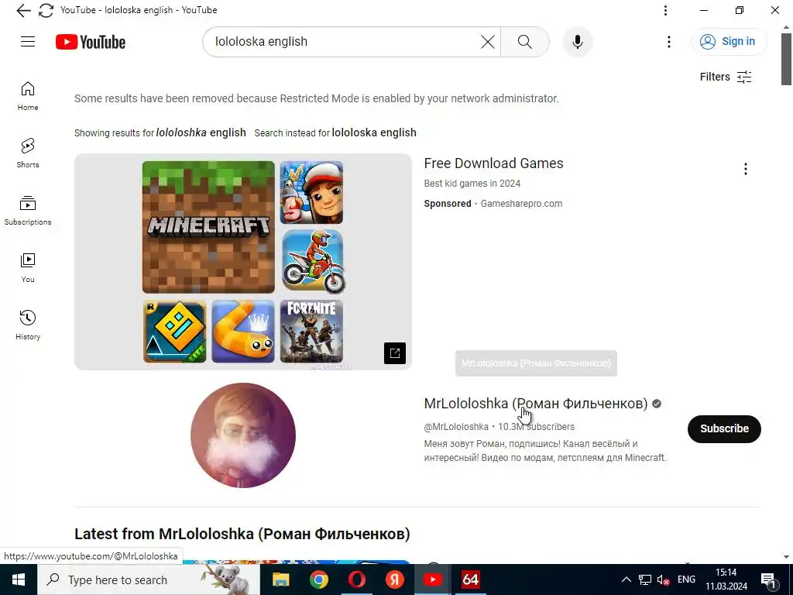Switch to YouTube app in taskbar
The height and width of the screenshot is (595, 793).
[x=432, y=580]
